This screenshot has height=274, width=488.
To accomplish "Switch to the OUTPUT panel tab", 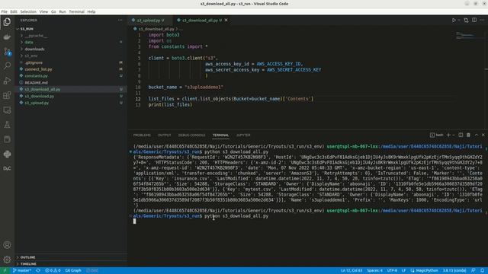I will coord(165,135).
